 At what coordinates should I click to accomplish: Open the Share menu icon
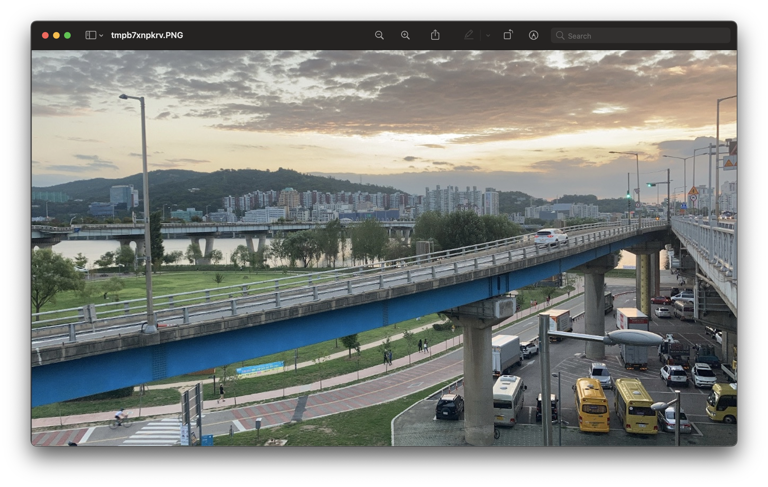[435, 35]
